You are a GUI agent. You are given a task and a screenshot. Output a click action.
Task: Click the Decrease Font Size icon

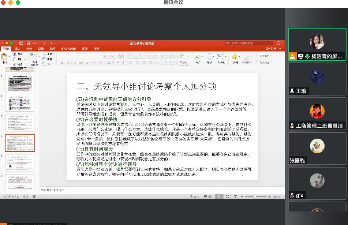(x=113, y=56)
